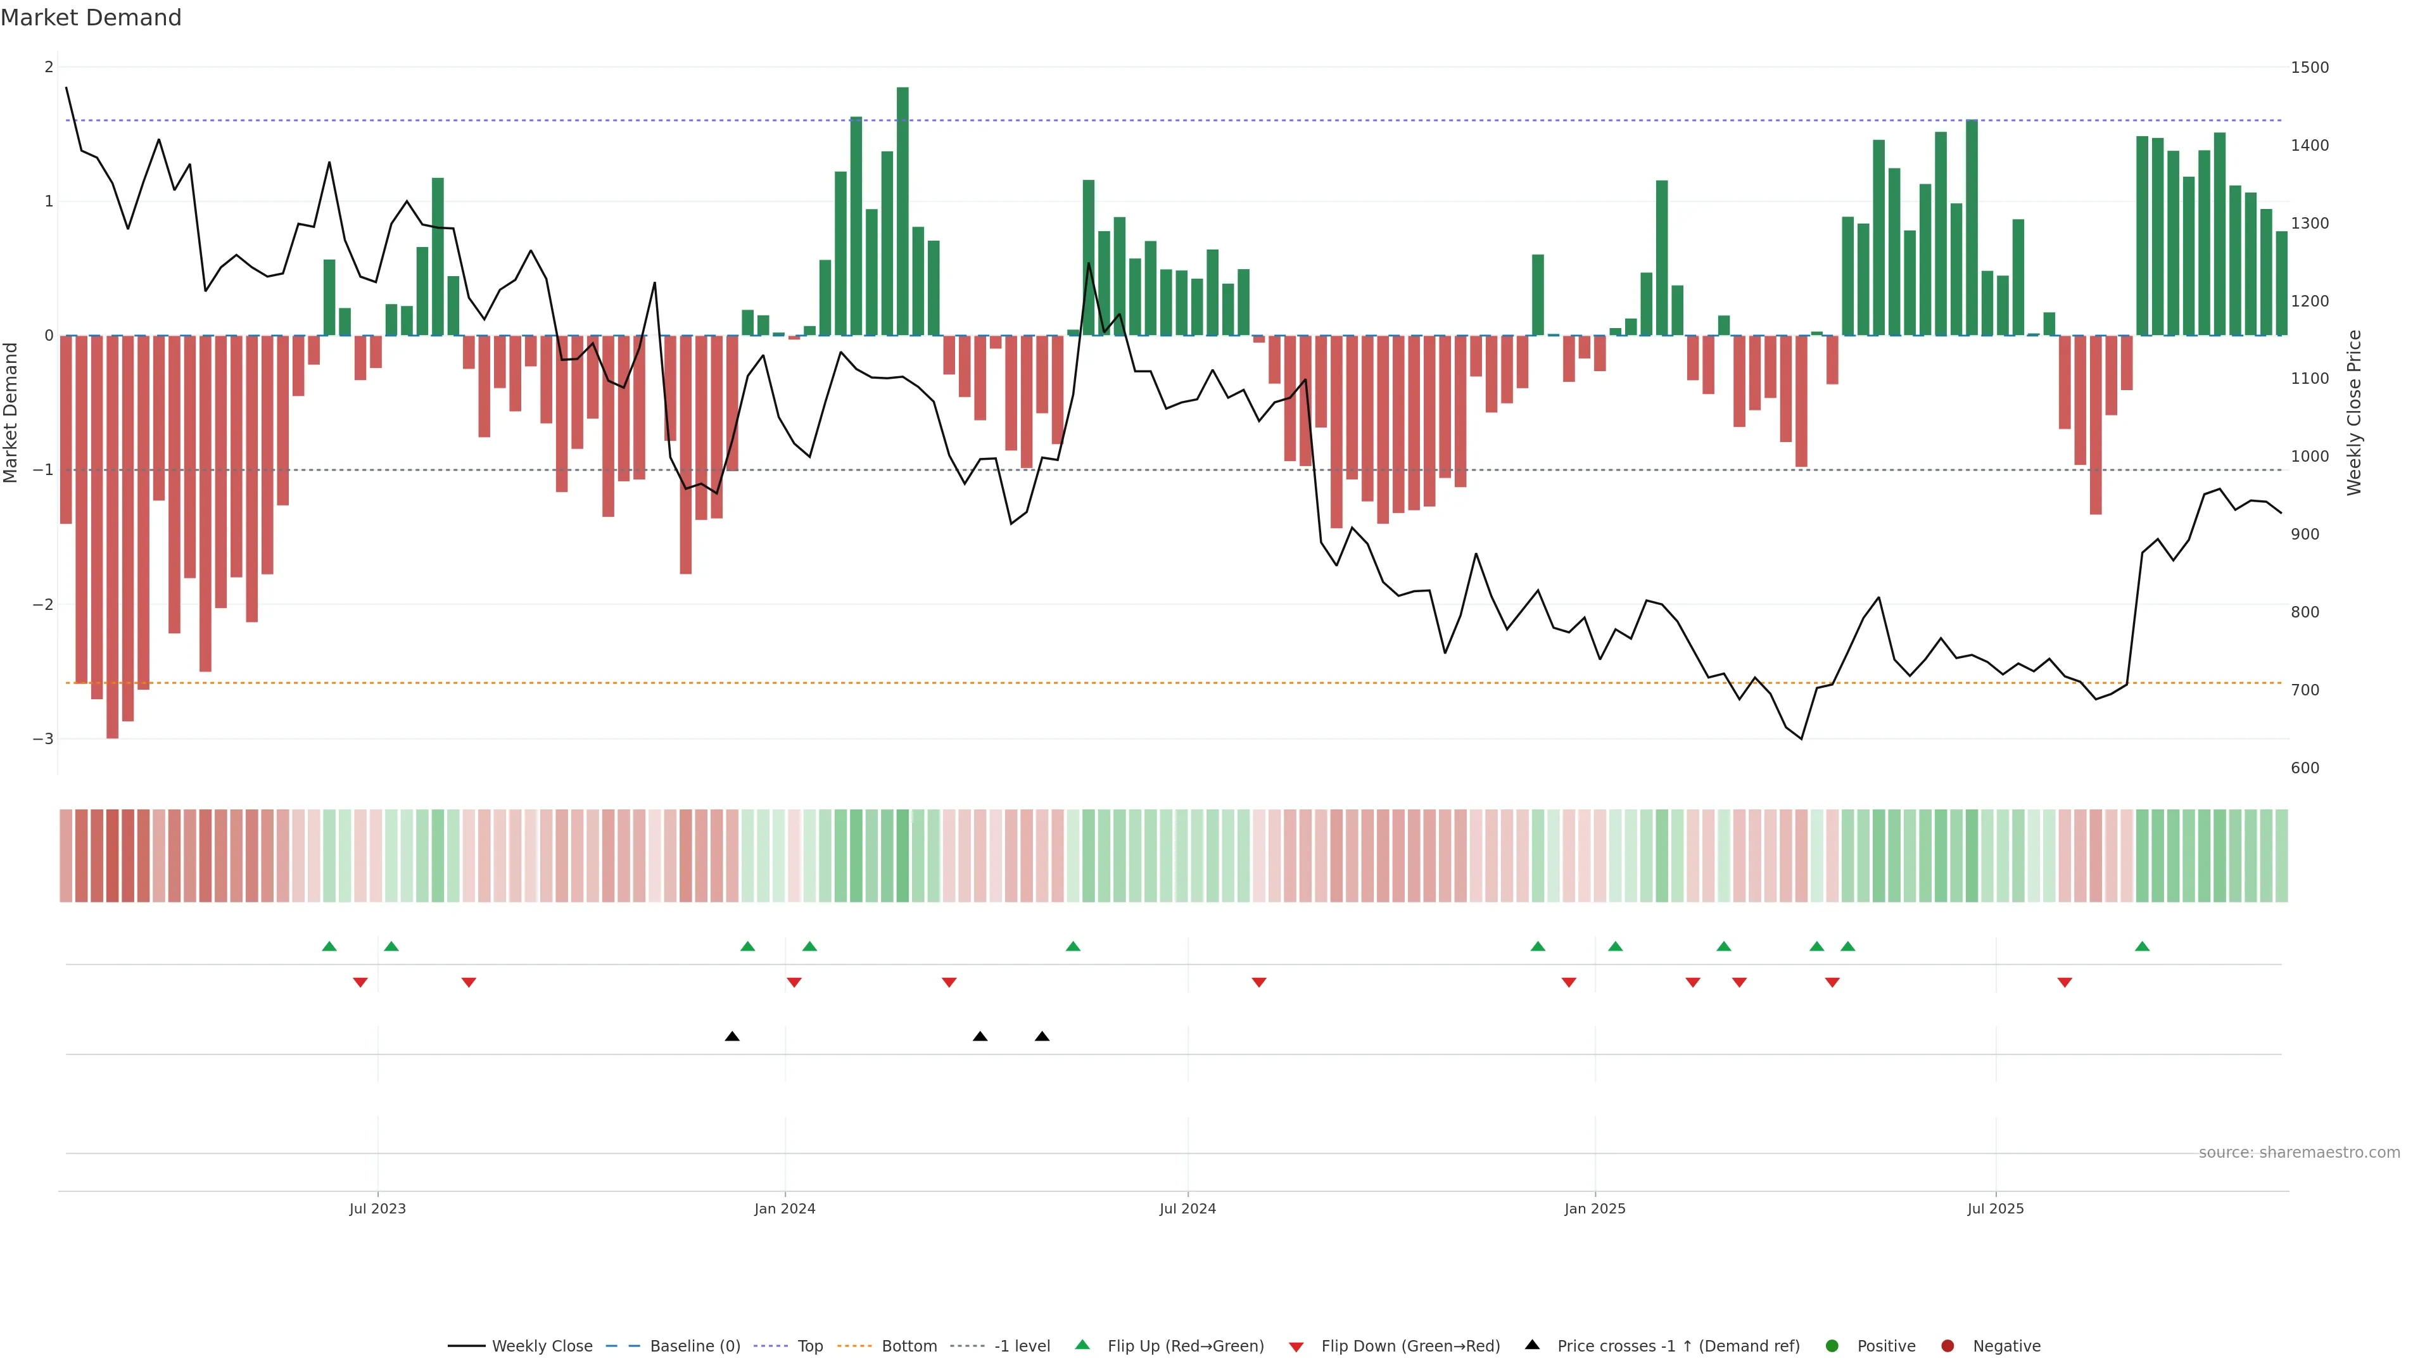The width and height of the screenshot is (2432, 1368).
Task: Click the leftmost black triangle crossing marker
Action: coord(731,1037)
